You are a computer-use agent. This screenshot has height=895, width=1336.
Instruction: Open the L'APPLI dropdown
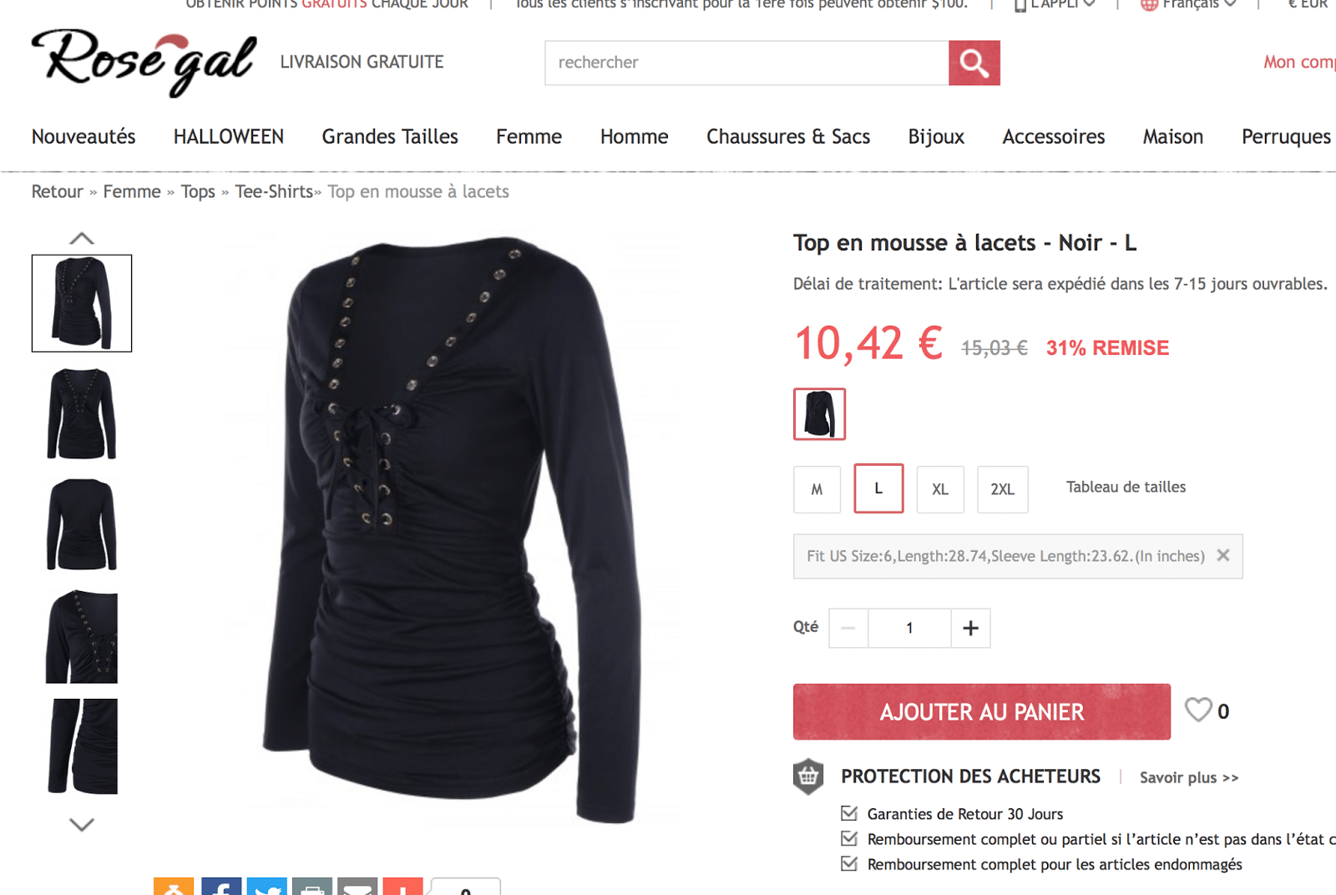coord(1054,4)
